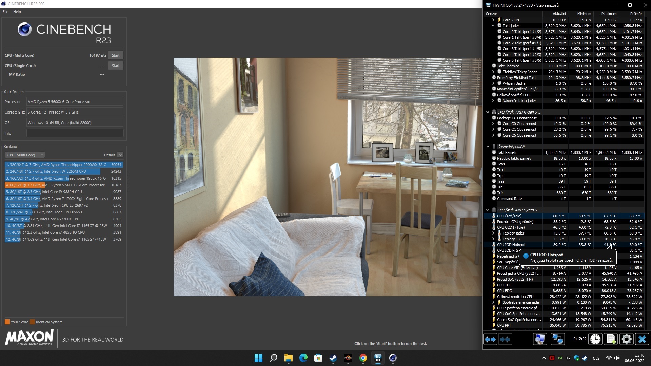Close sensors with blue X icon

click(x=642, y=339)
